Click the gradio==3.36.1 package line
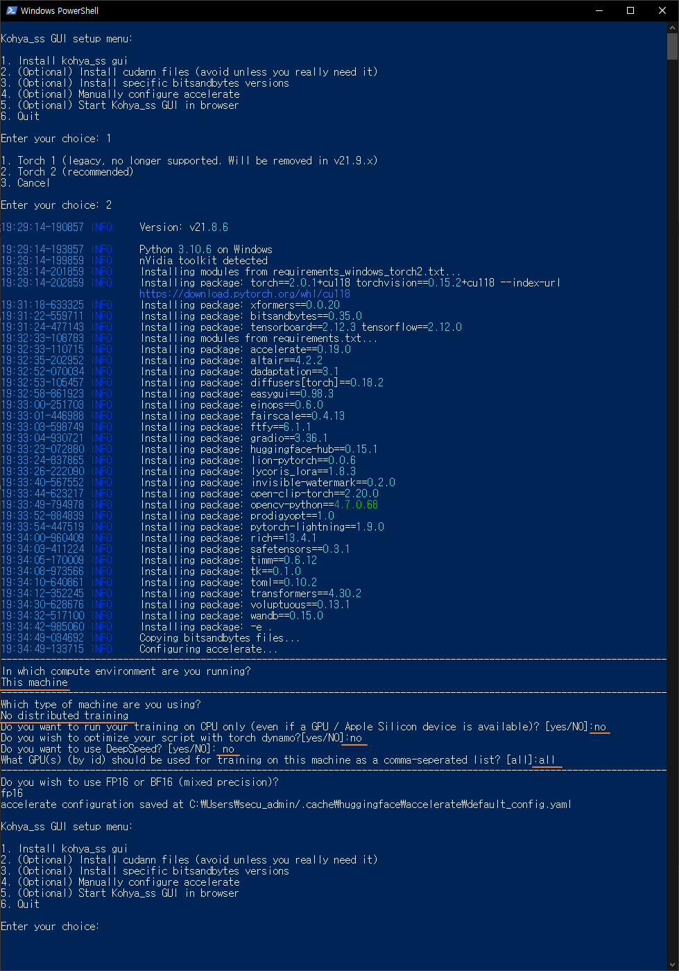679x971 pixels. 234,438
